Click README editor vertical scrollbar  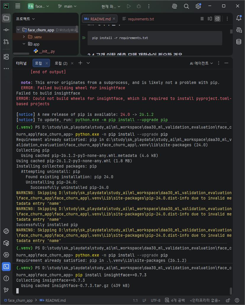[x=231, y=31]
